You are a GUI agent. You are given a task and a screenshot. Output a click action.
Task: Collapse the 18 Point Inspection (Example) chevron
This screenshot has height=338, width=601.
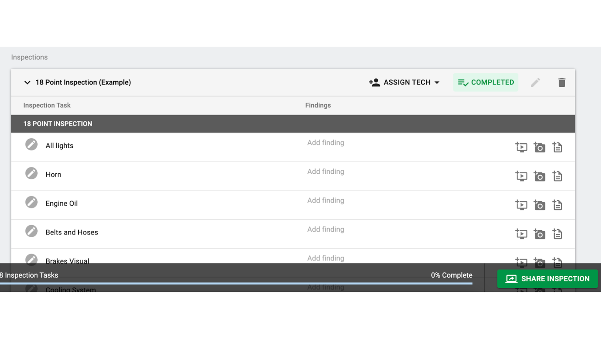27,82
